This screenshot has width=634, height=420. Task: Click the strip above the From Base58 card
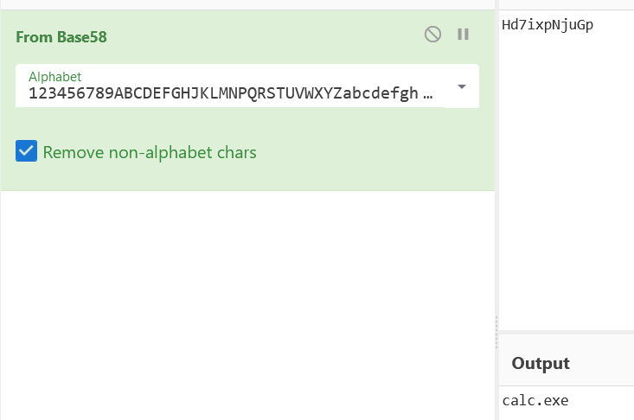click(x=247, y=4)
